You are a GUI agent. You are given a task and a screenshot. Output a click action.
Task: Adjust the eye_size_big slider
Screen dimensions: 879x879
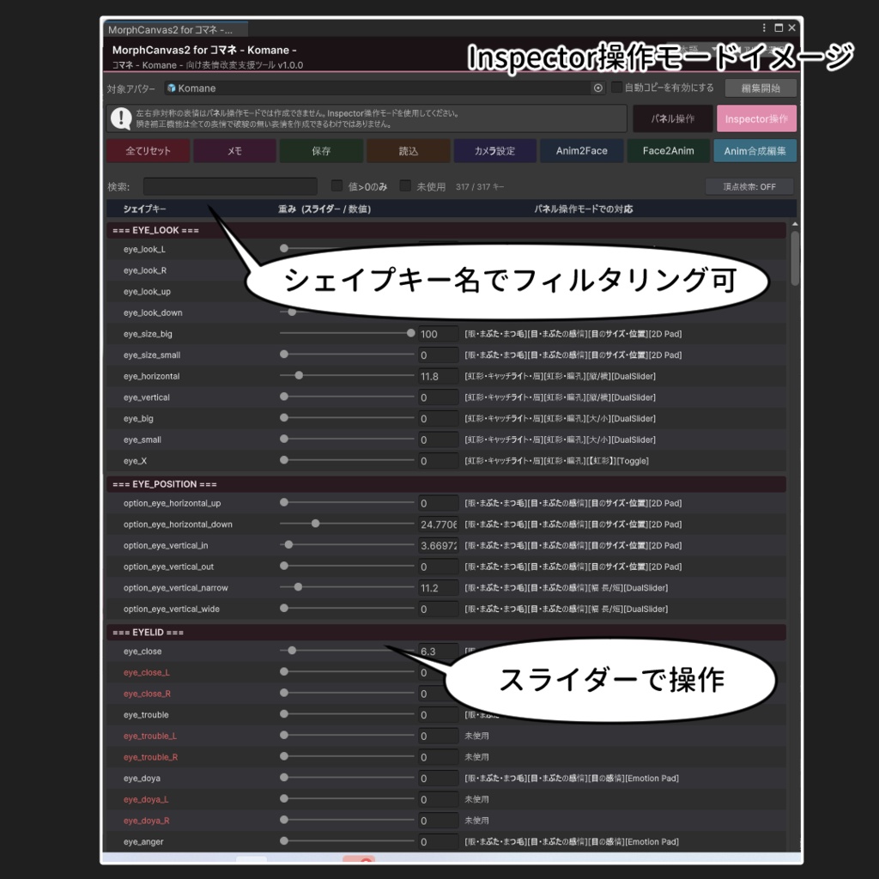click(347, 334)
